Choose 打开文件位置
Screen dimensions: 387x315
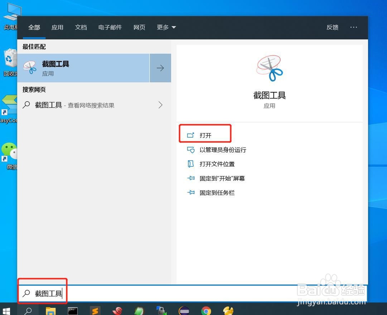tap(211, 164)
